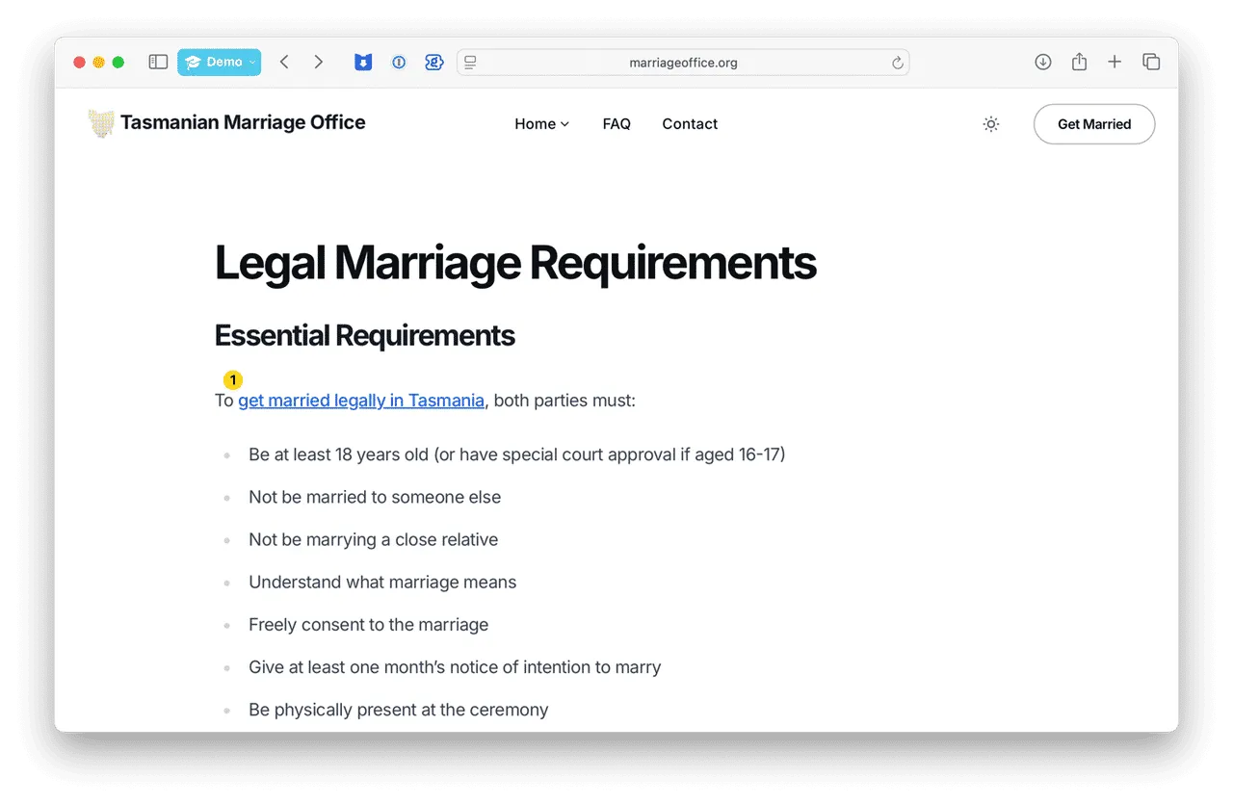Click the Tasmania map logo icon
The height and width of the screenshot is (804, 1233).
pos(101,123)
